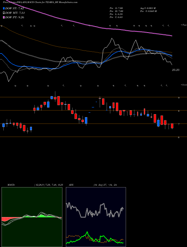
Task: Click the white DOW MT legend swatch
Action: tap(4, 13)
